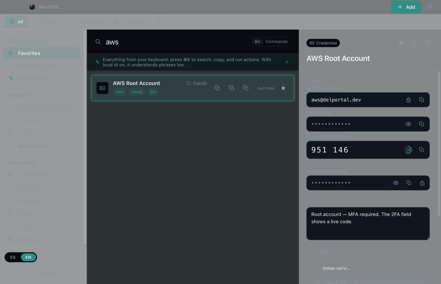Click the Add button
Image resolution: width=441 pixels, height=284 pixels.
(406, 7)
